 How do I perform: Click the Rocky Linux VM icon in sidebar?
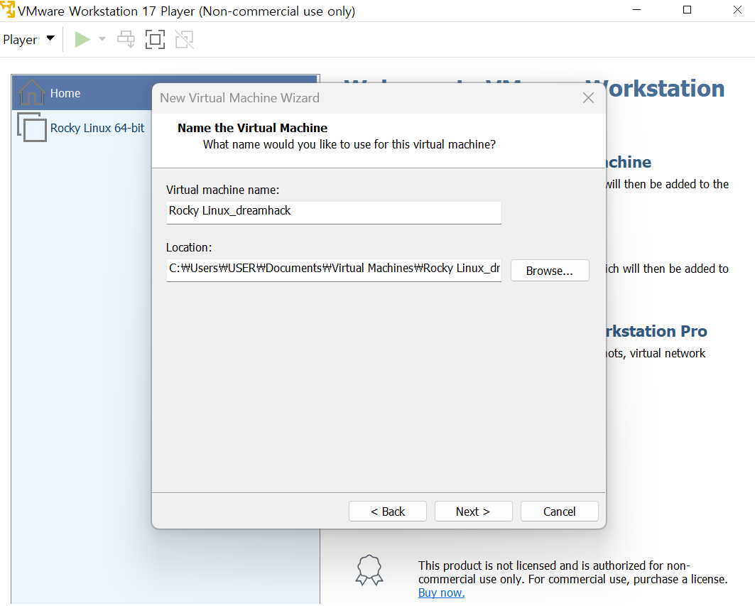32,128
